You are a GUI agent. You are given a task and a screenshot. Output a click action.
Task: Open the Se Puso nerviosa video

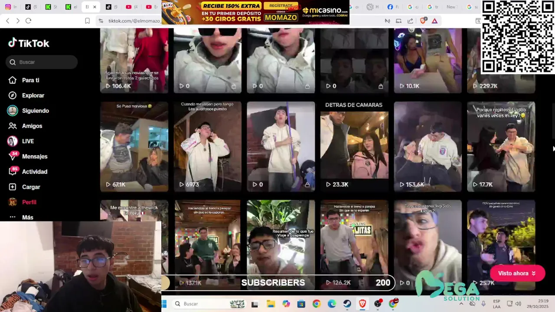(x=134, y=146)
